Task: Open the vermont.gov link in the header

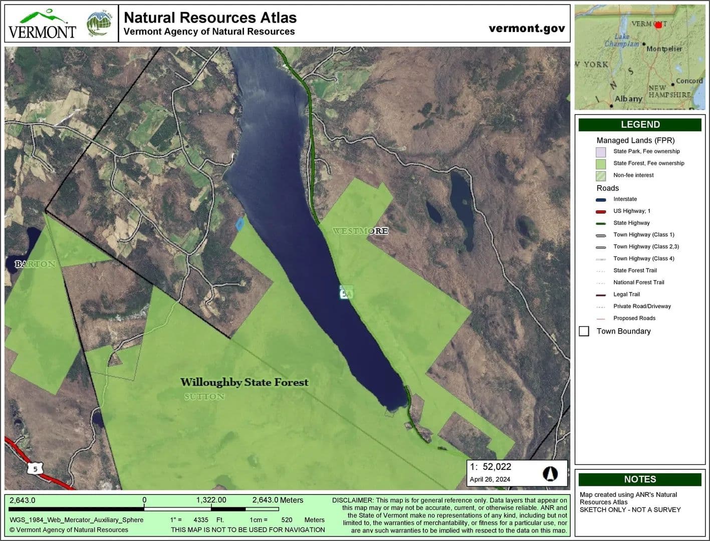Action: coord(527,28)
